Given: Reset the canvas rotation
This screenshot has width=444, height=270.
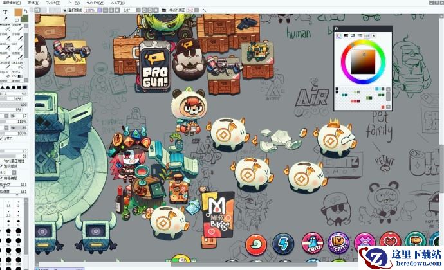Looking at the screenshot, I should pos(156,10).
